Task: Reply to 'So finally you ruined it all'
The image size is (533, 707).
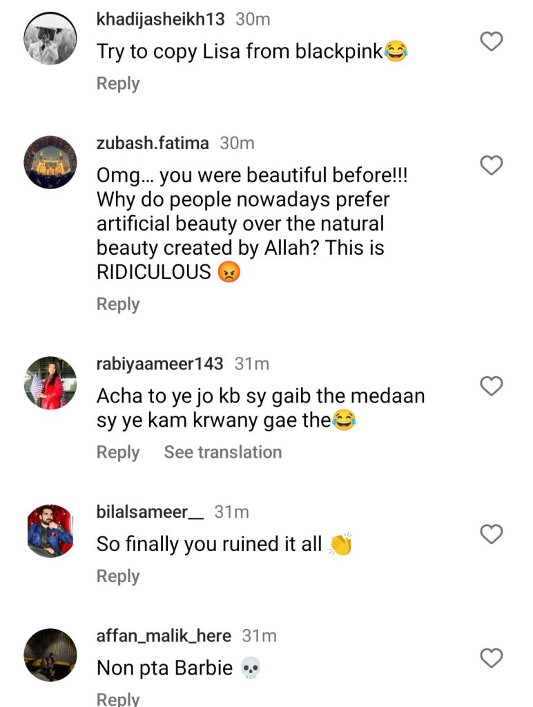Action: 118,577
